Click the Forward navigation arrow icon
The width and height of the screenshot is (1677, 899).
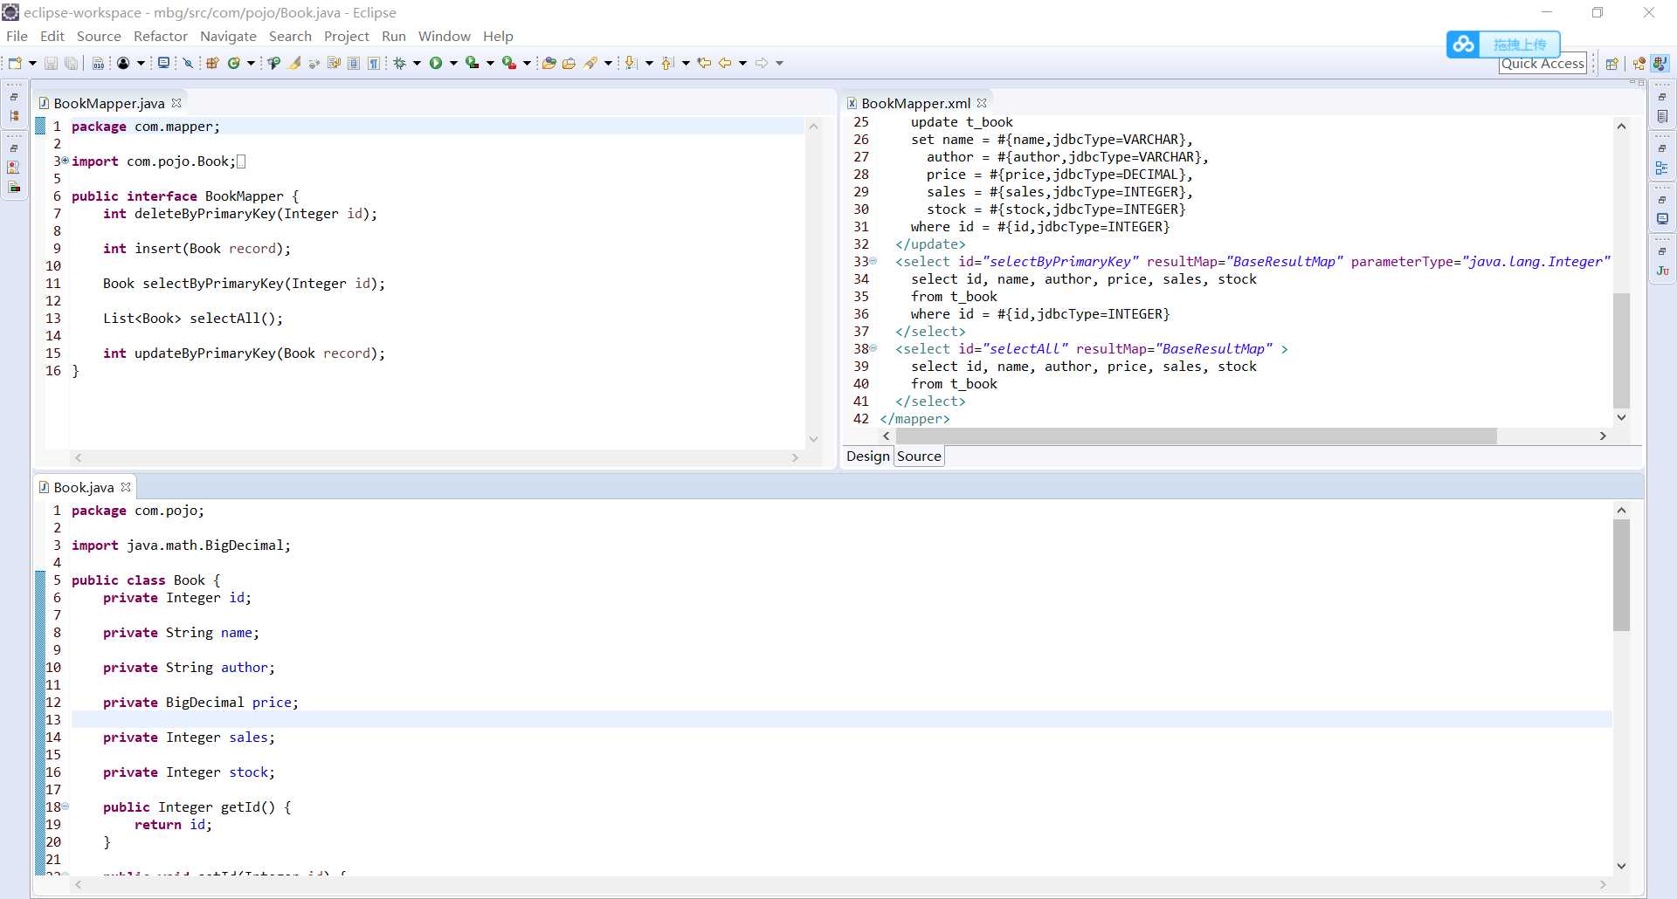[762, 63]
